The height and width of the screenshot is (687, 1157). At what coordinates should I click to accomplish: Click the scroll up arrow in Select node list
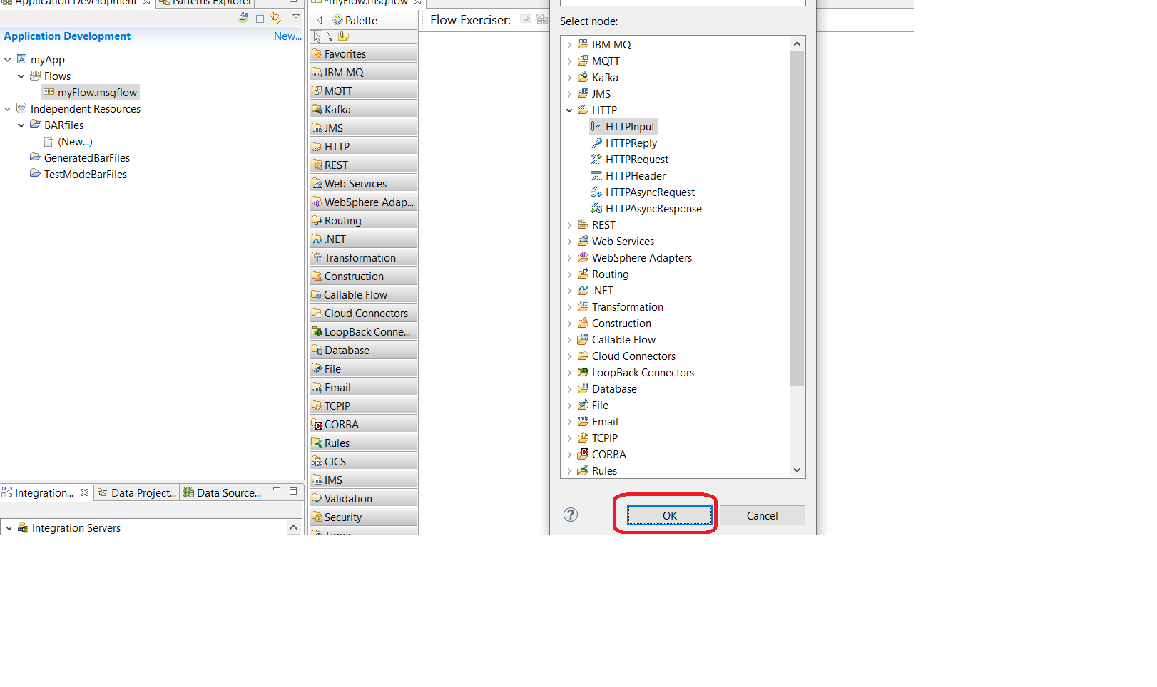point(797,44)
